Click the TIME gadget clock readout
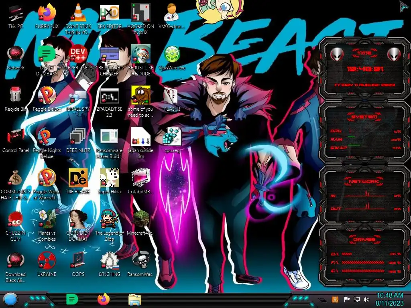The image size is (411, 308). coord(365,69)
